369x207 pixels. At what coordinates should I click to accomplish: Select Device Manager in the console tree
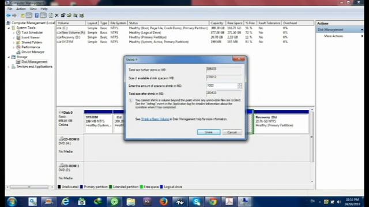[x=33, y=52]
